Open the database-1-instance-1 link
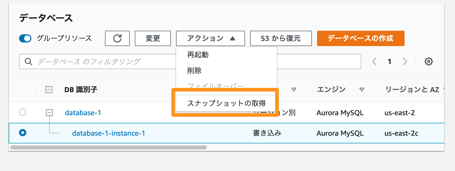Screen dimensions: 455x171 click(109, 133)
